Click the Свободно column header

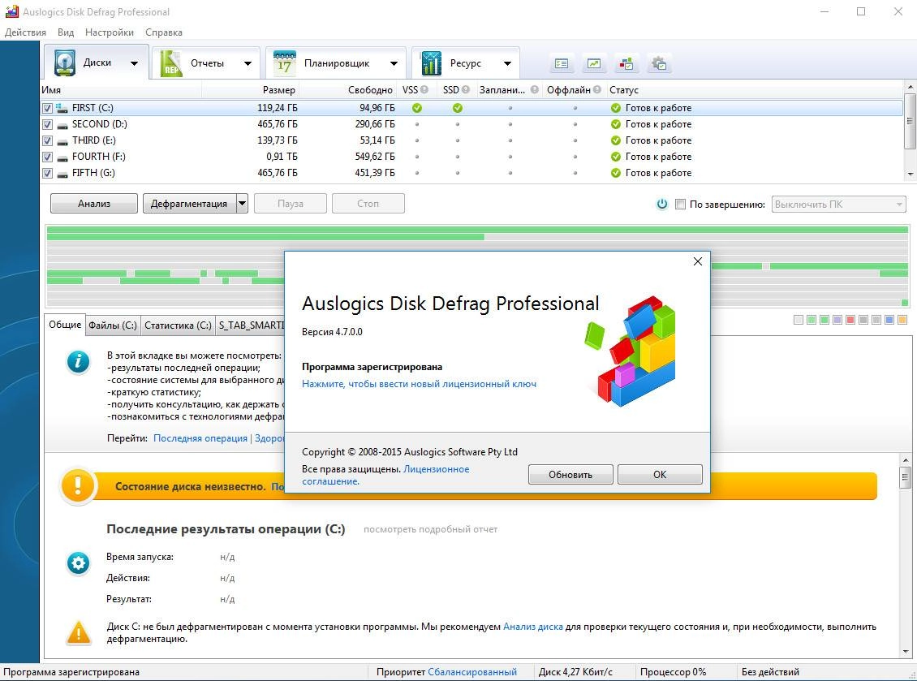348,89
